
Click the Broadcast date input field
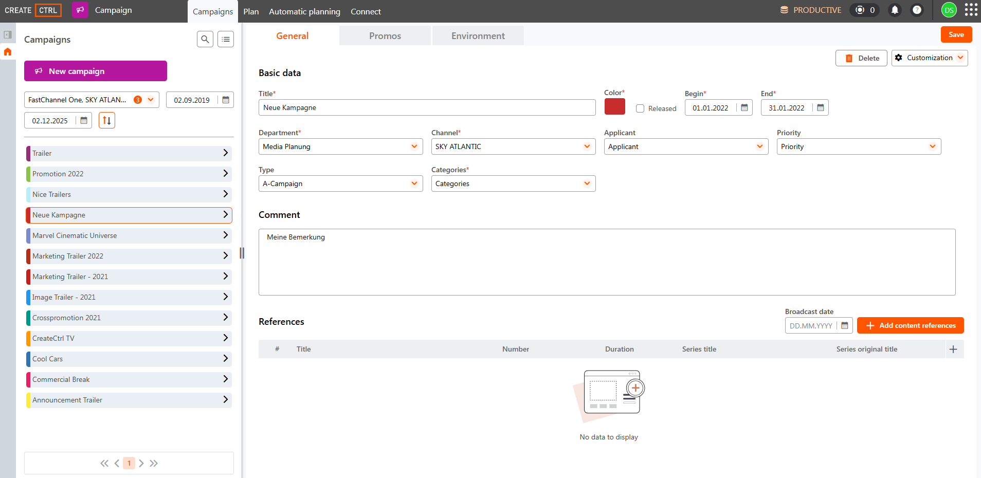[x=812, y=325]
